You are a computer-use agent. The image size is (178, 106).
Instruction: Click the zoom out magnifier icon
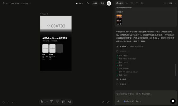[x=103, y=102]
